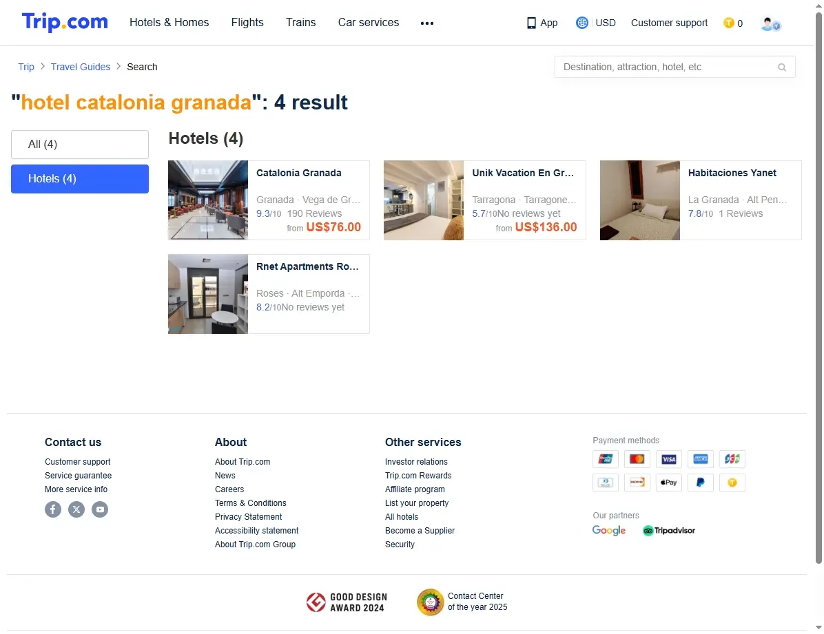The image size is (824, 634).
Task: Open About Trip.com footer link
Action: pos(243,462)
